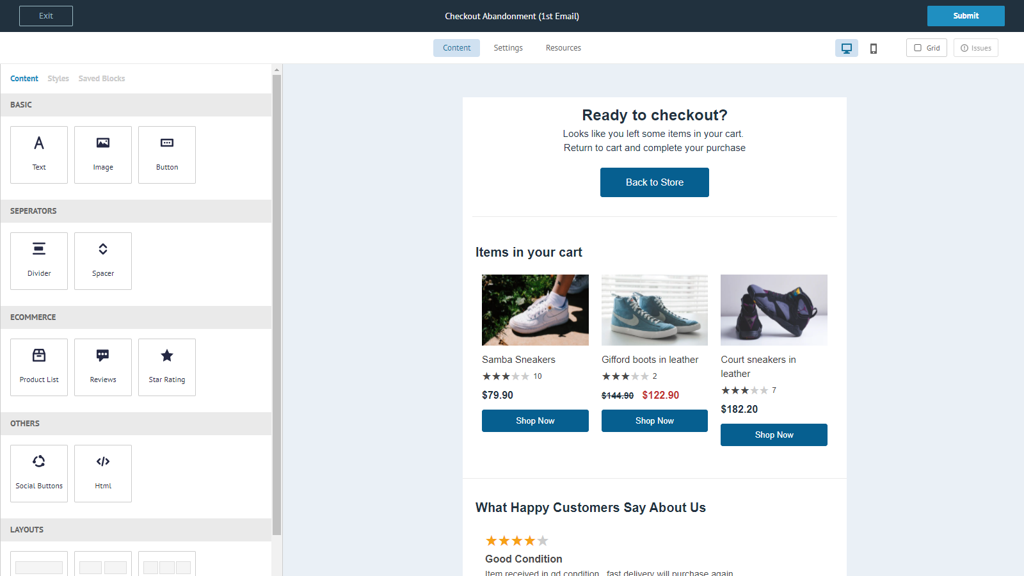Click the sidebar scrollbar up arrow
Viewport: 1024px width, 576px height.
pyautogui.click(x=276, y=70)
